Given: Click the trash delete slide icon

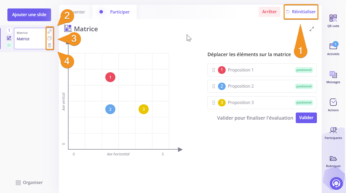Looking at the screenshot, I should pyautogui.click(x=49, y=46).
